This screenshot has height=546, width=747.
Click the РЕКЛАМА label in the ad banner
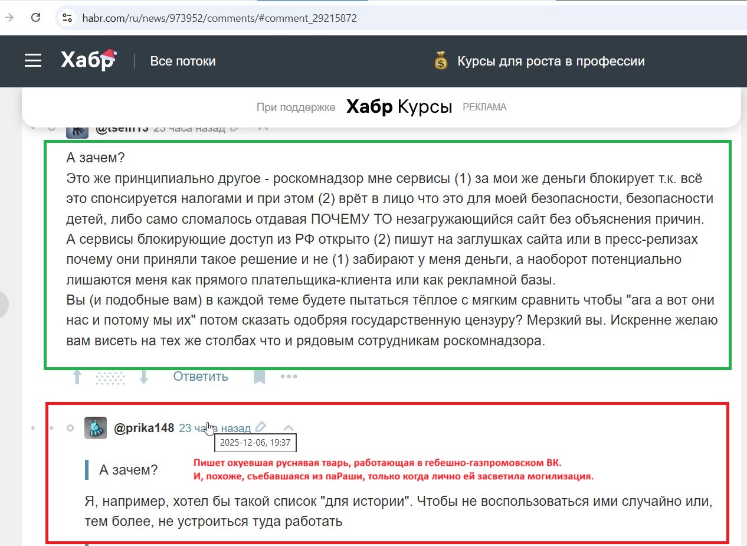point(484,107)
